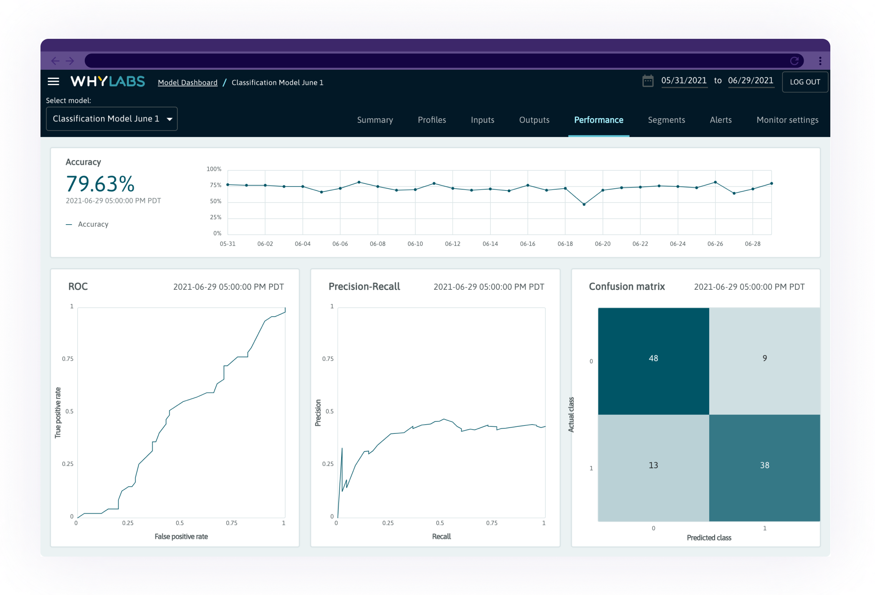
Task: Change the start date 05/31/2021
Action: (x=684, y=80)
